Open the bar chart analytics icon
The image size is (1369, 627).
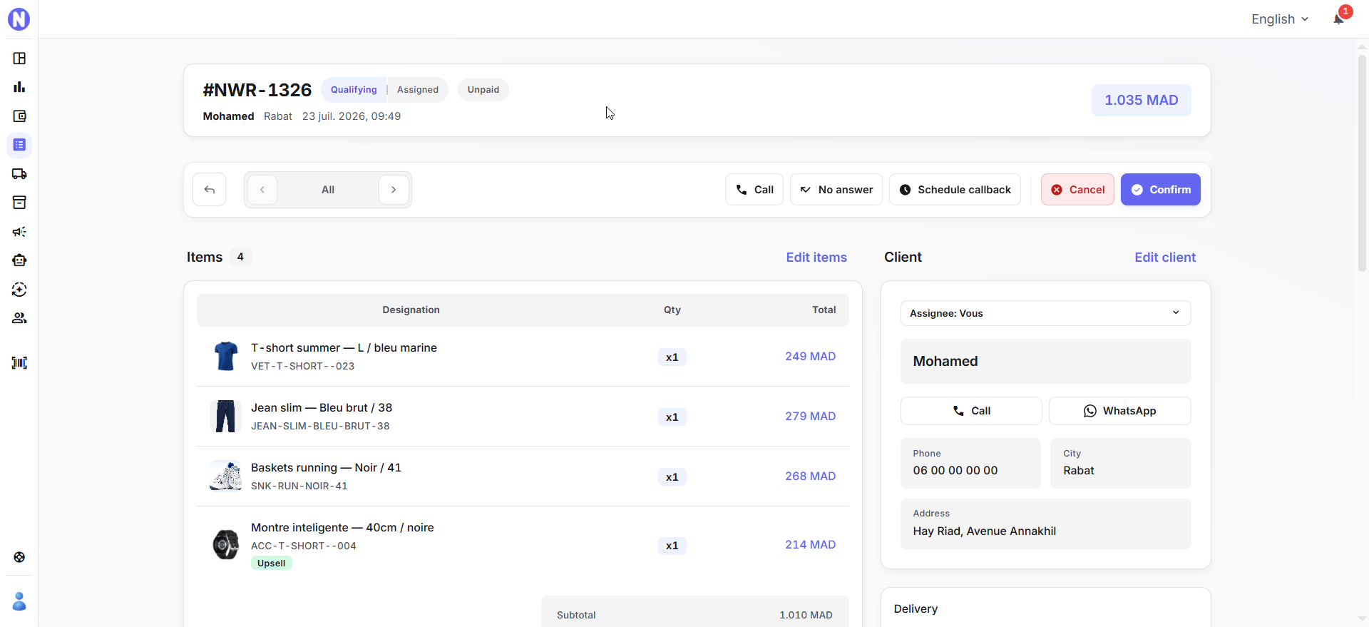pos(19,87)
